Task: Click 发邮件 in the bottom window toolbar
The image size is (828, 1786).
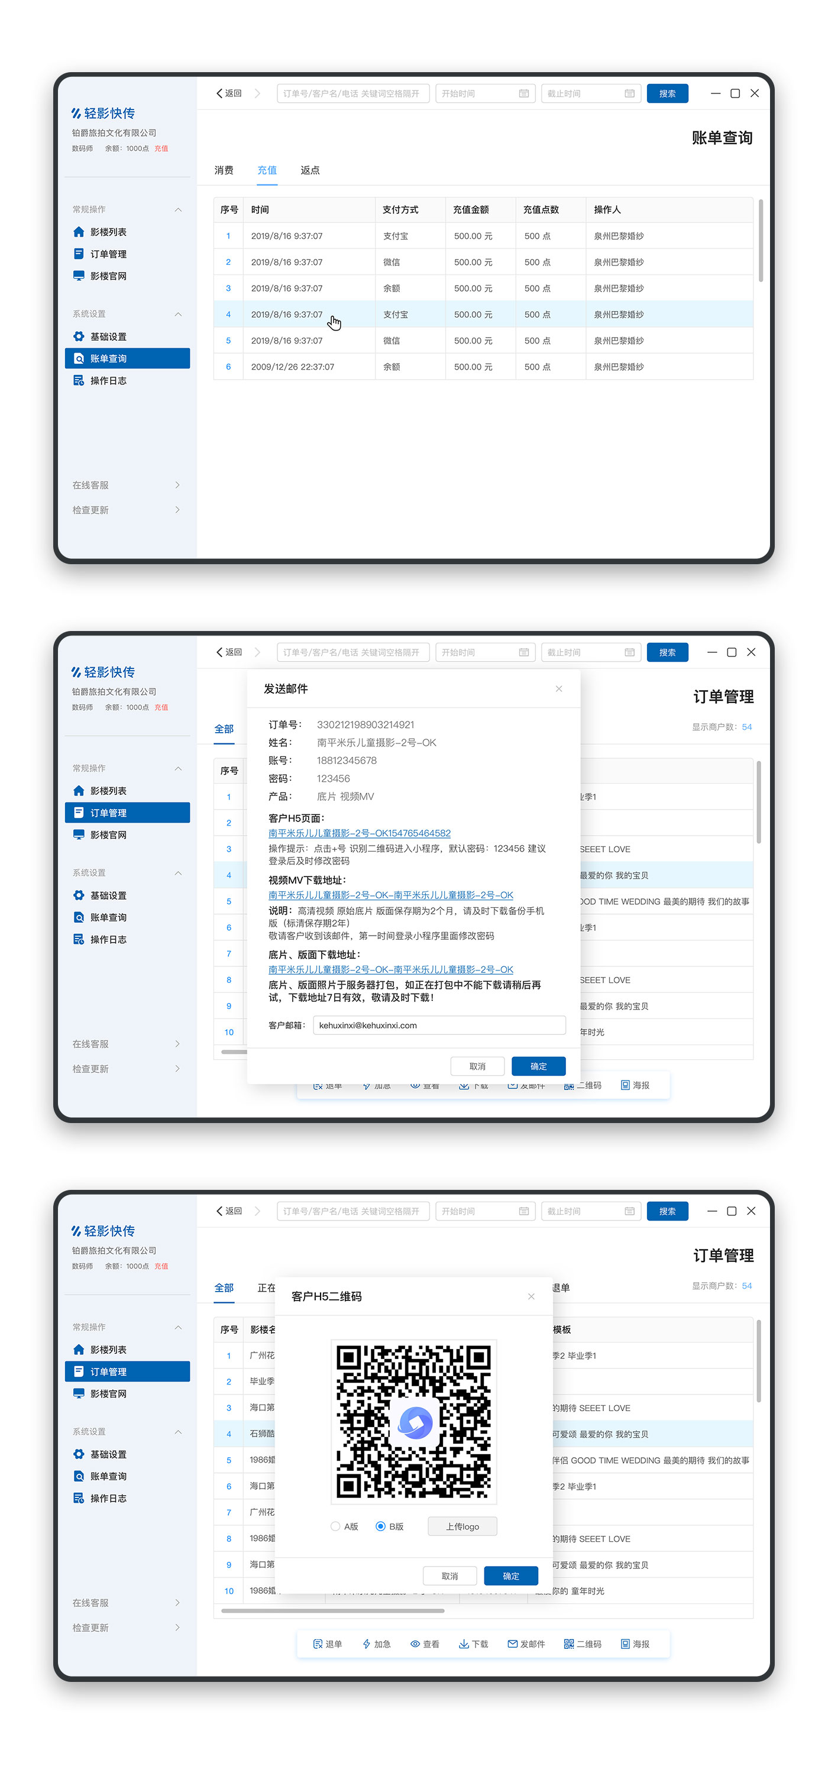Action: point(526,1644)
